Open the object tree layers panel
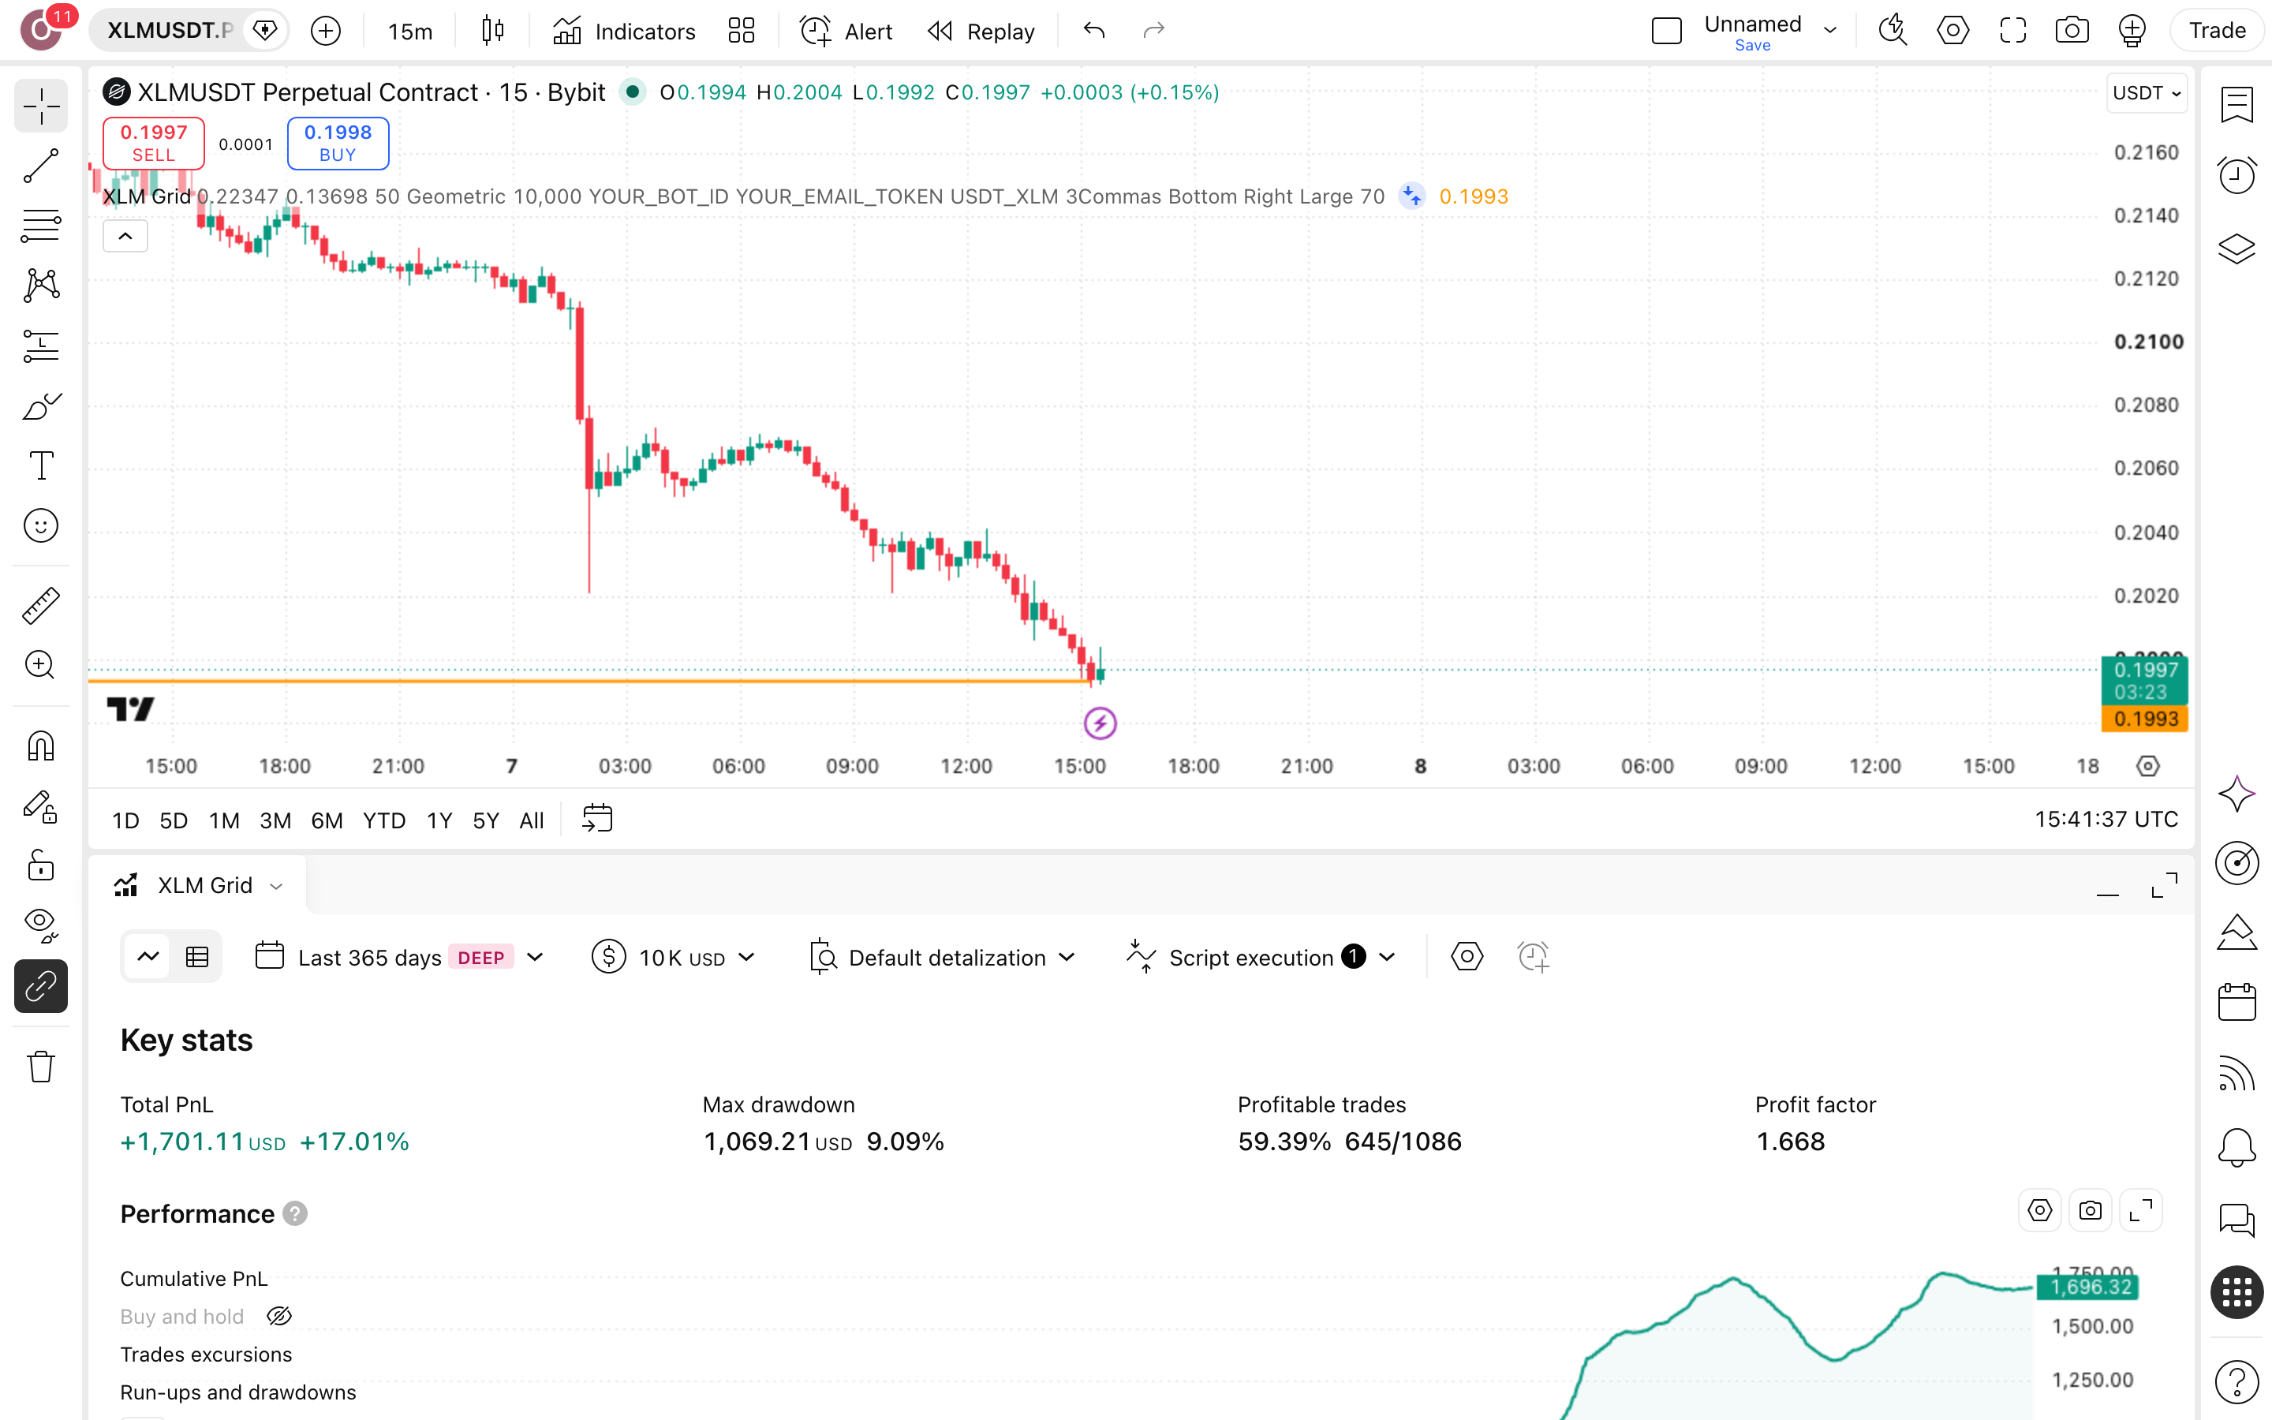2272x1420 pixels. 2236,248
